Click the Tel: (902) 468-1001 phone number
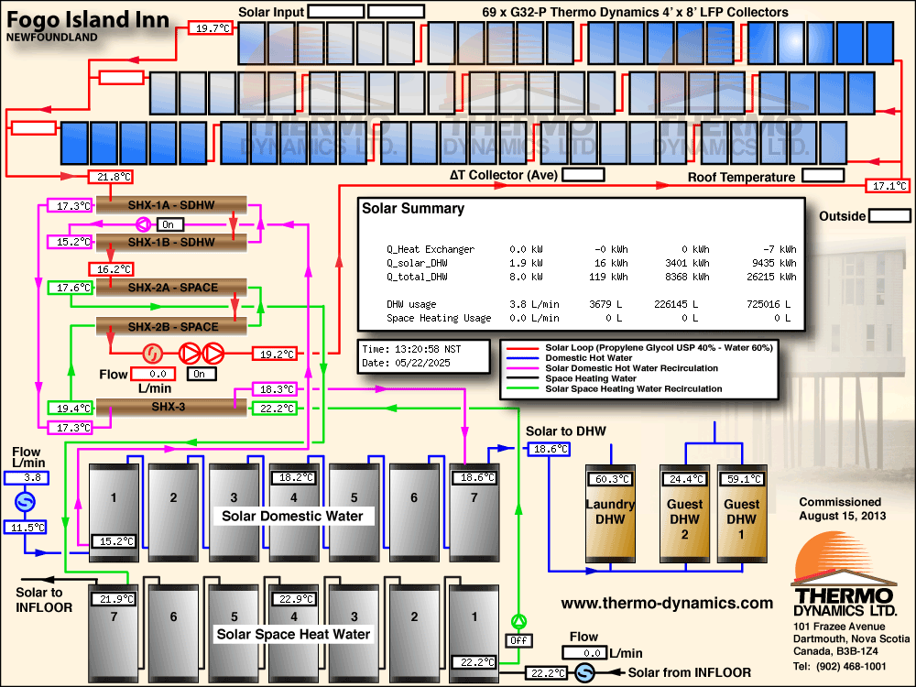The width and height of the screenshot is (916, 687). (x=839, y=666)
